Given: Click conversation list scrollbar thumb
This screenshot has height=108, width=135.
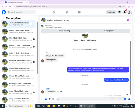Looking at the screenshot, I should (37, 48).
